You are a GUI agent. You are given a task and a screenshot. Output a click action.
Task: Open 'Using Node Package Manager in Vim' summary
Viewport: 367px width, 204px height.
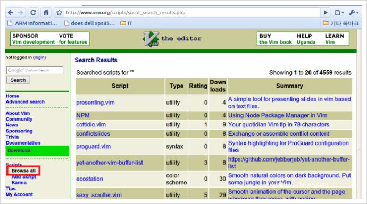278,115
